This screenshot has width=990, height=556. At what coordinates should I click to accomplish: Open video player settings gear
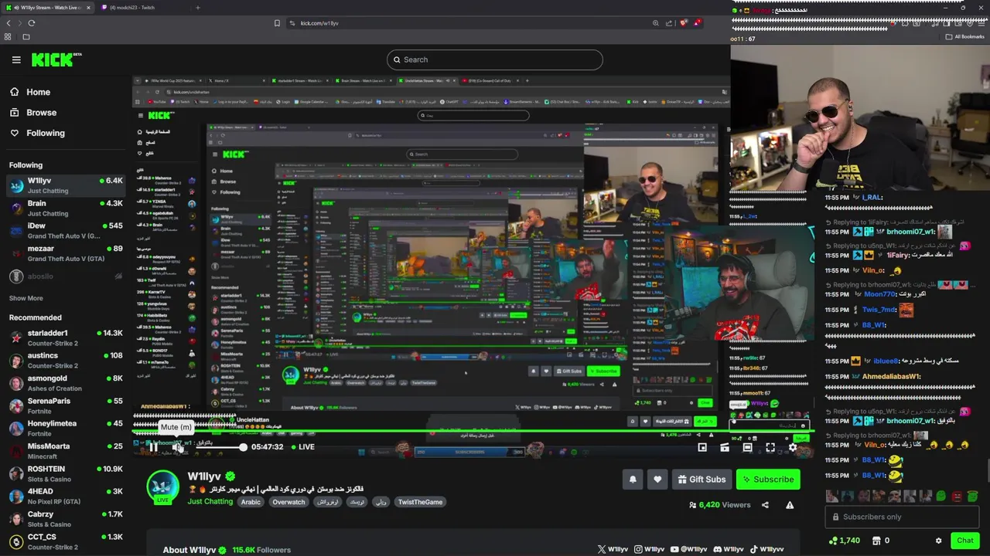[793, 447]
